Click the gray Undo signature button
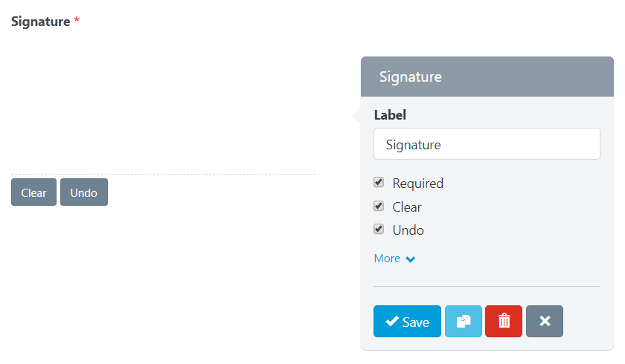 [x=84, y=192]
